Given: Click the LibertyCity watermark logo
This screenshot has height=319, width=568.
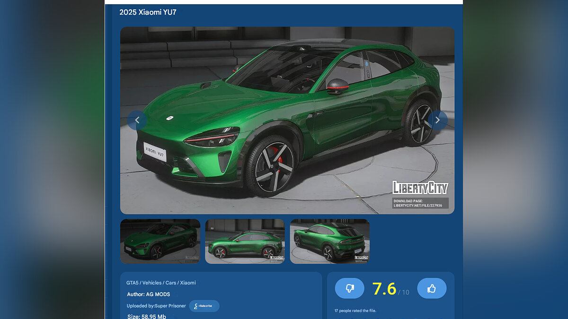Looking at the screenshot, I should point(420,188).
